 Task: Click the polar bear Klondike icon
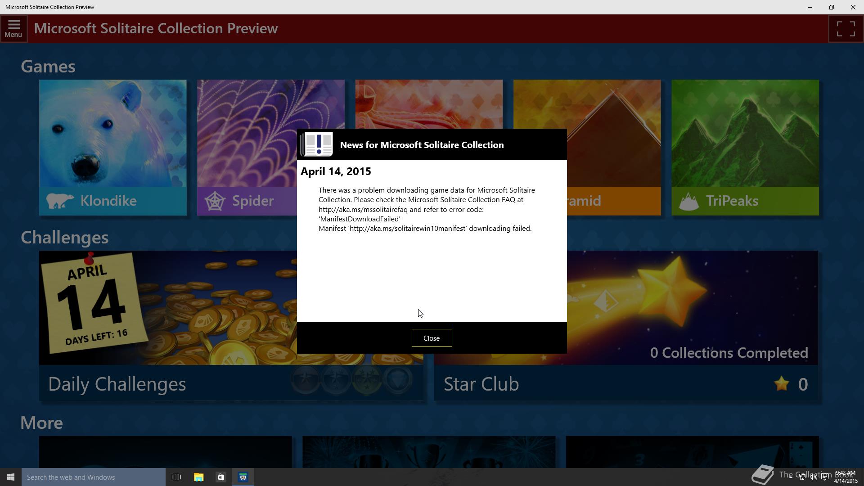tap(60, 201)
